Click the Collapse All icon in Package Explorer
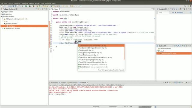192x108 pixels. [x=36, y=9]
